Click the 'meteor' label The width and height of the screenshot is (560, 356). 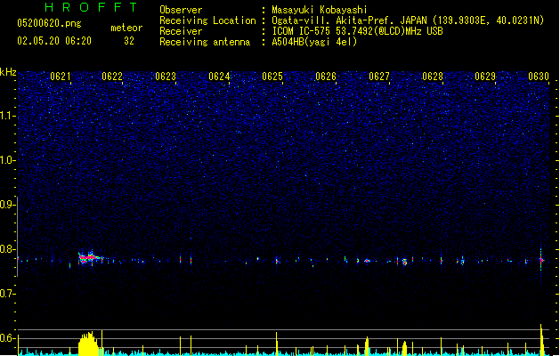(126, 28)
